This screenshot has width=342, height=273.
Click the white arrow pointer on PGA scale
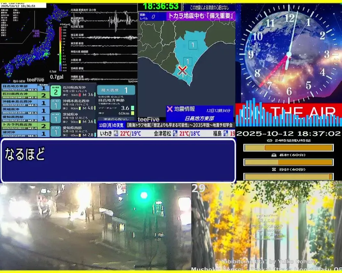[58, 54]
